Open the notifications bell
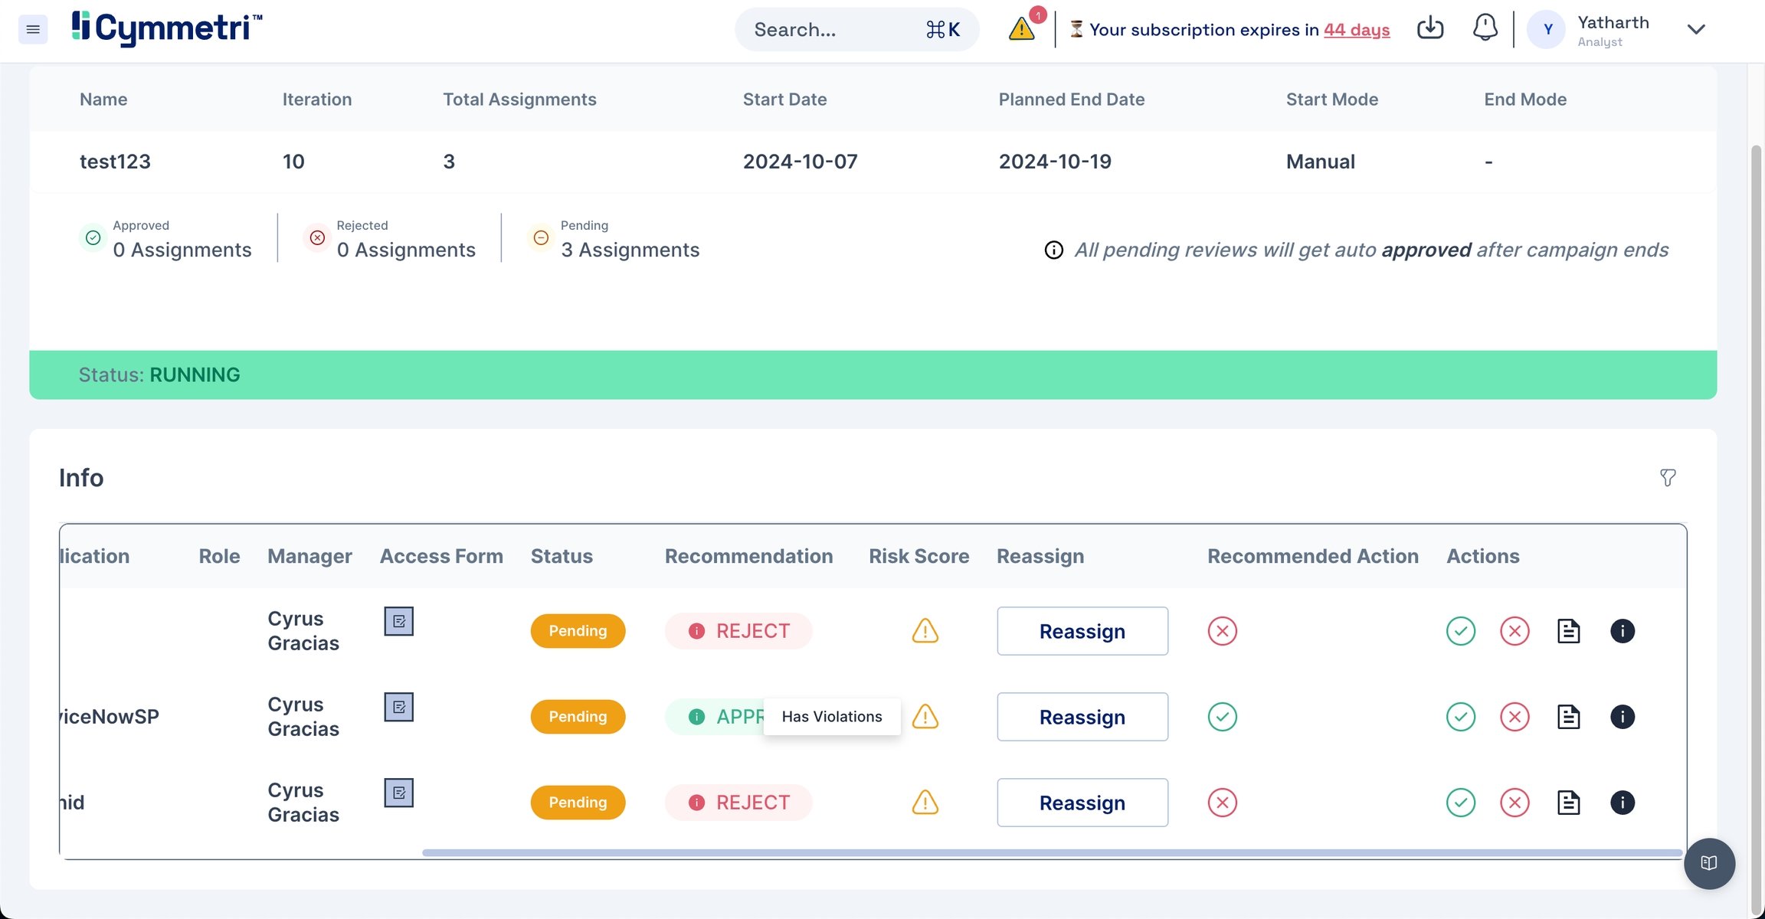Image resolution: width=1765 pixels, height=919 pixels. (x=1485, y=28)
